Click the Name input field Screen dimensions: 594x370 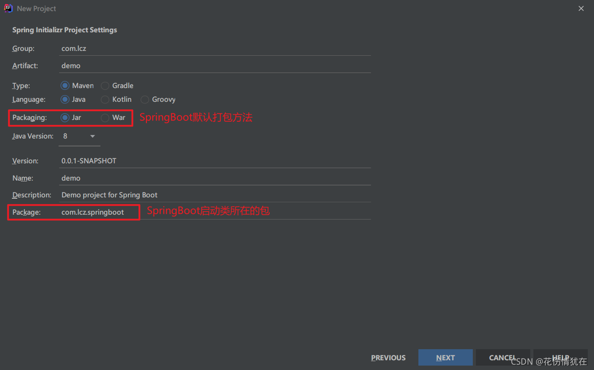(215, 178)
